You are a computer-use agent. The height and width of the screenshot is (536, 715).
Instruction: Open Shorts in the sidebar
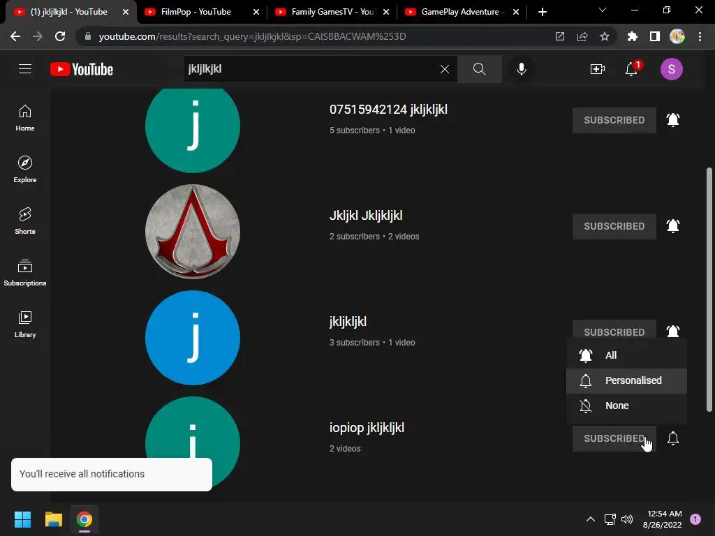click(25, 221)
